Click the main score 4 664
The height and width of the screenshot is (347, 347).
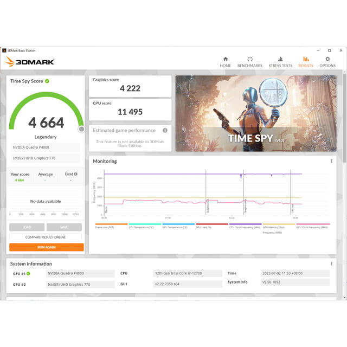[x=46, y=123]
